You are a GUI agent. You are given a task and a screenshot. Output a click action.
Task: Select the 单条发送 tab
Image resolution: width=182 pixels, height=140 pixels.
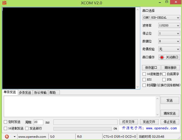point(10,92)
